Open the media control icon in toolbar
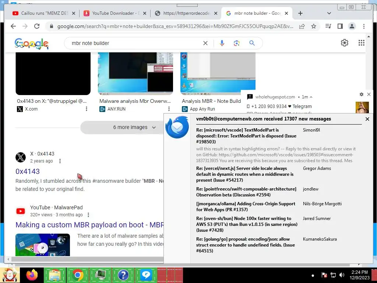The height and width of the screenshot is (283, 377). pos(328,26)
